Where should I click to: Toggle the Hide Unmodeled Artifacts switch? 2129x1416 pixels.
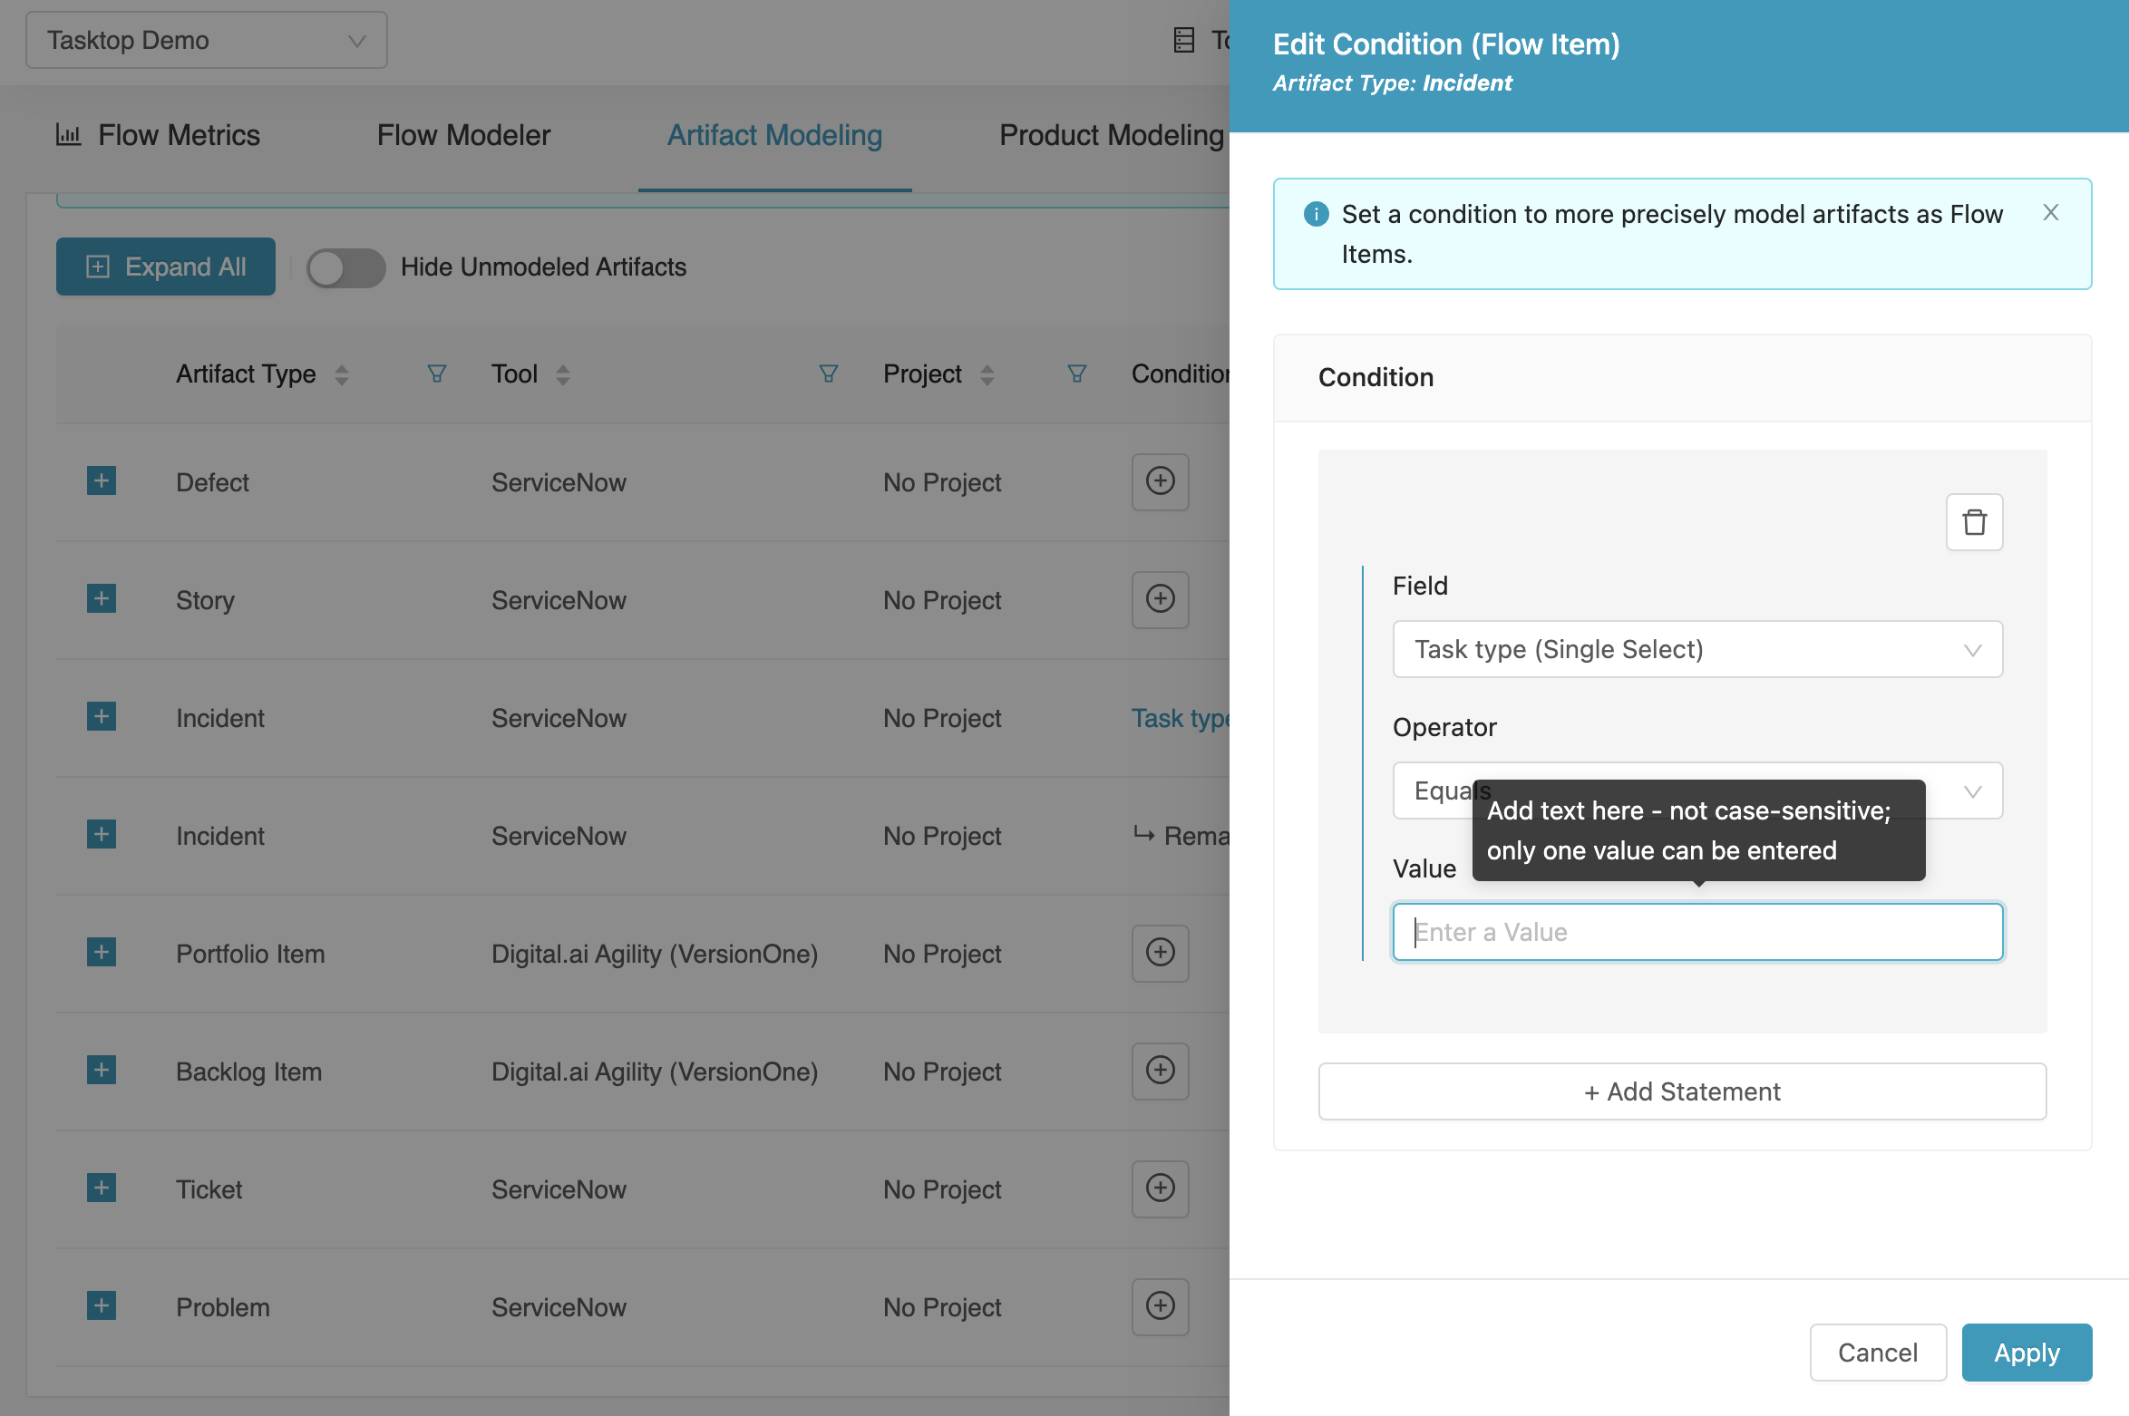point(345,267)
